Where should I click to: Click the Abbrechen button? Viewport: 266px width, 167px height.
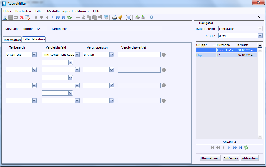coord(250,158)
